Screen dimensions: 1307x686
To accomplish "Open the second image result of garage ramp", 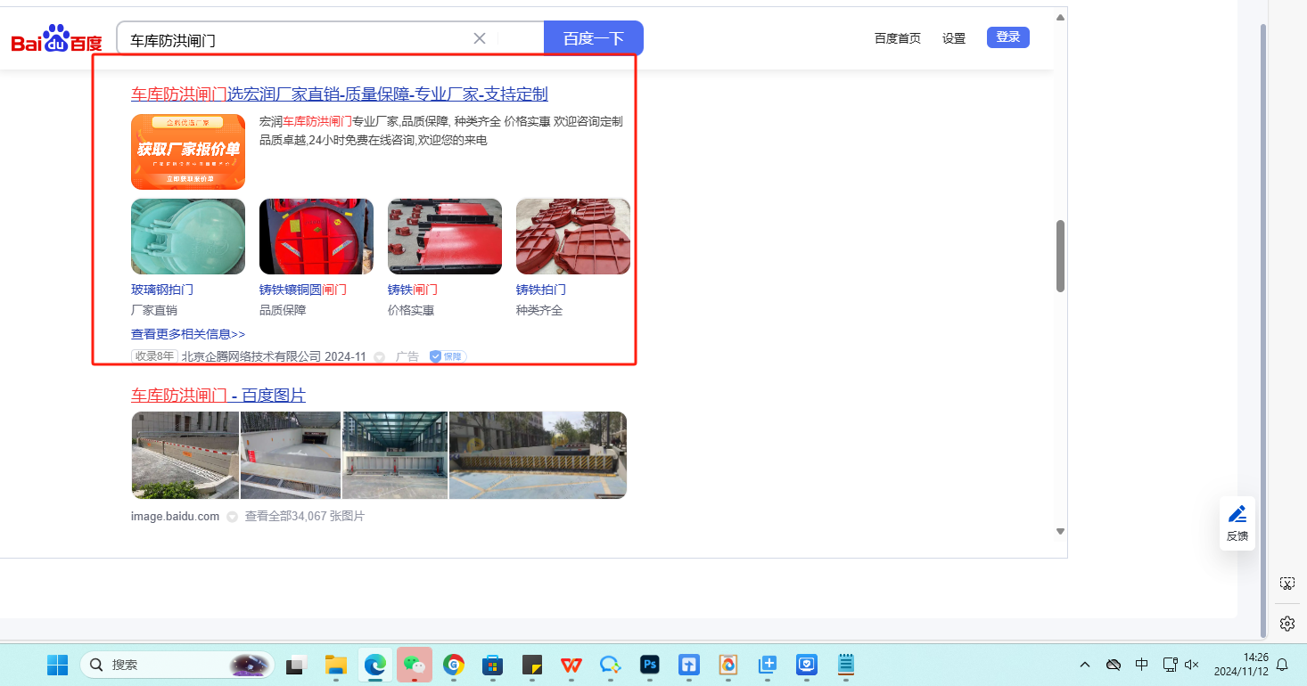I will [291, 455].
